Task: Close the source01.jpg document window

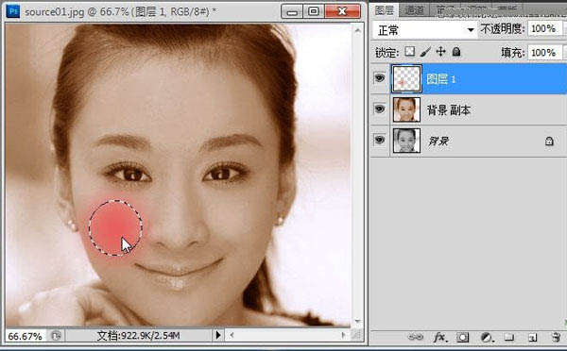Action: [x=342, y=11]
